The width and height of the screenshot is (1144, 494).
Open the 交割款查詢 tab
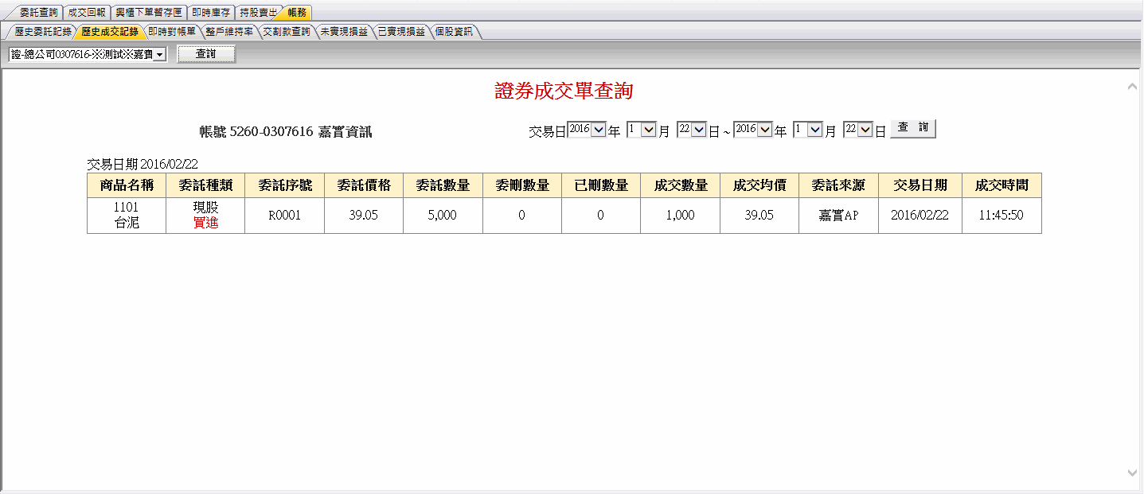pyautogui.click(x=285, y=33)
